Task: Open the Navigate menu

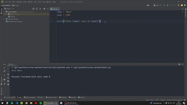Action: (19, 2)
